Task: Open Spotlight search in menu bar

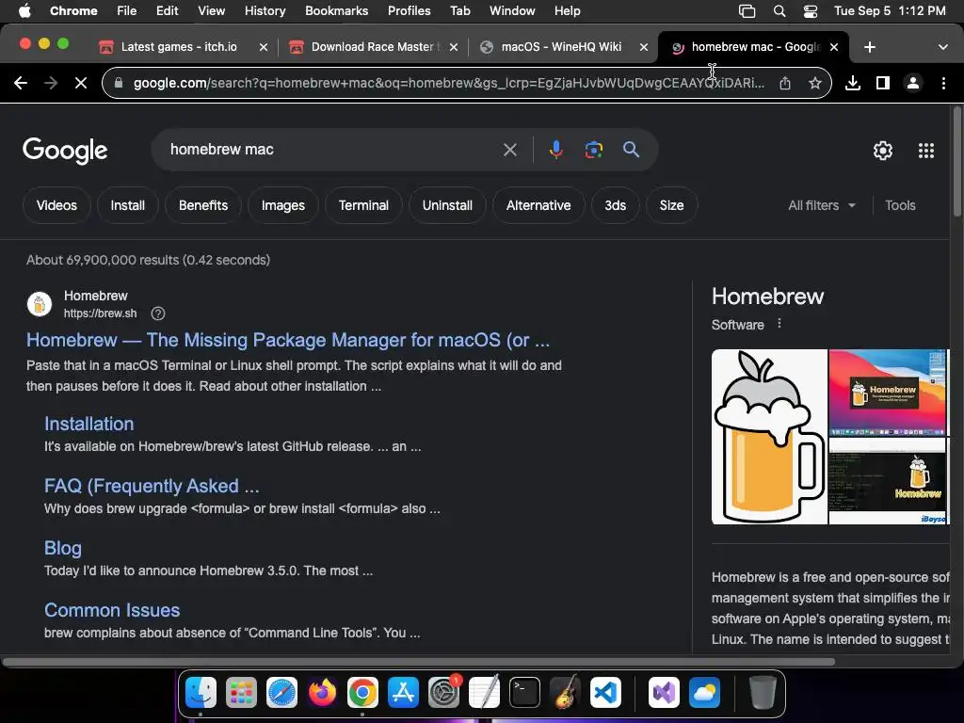Action: [x=779, y=11]
